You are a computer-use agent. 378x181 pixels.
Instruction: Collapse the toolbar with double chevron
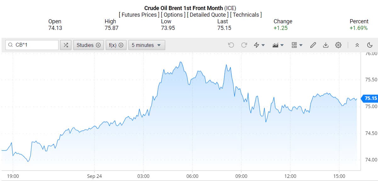[357, 45]
